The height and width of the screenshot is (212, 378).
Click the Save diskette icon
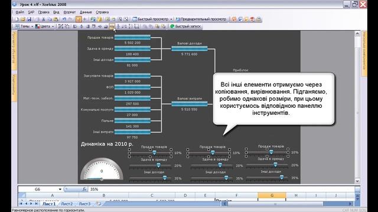[29, 19]
